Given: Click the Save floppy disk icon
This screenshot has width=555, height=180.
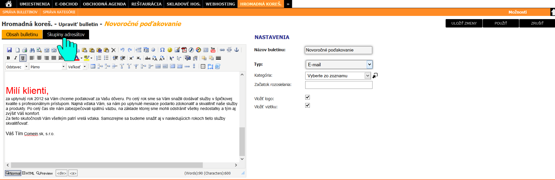Looking at the screenshot, I should pyautogui.click(x=9, y=50).
